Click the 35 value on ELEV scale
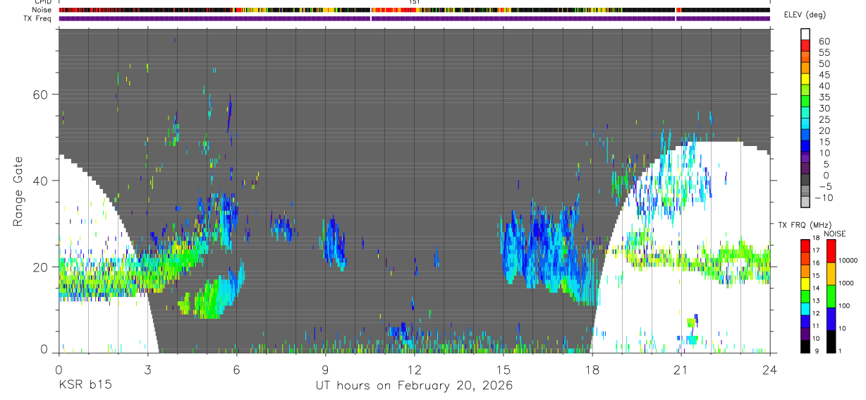The height and width of the screenshot is (400, 866). pos(824,97)
